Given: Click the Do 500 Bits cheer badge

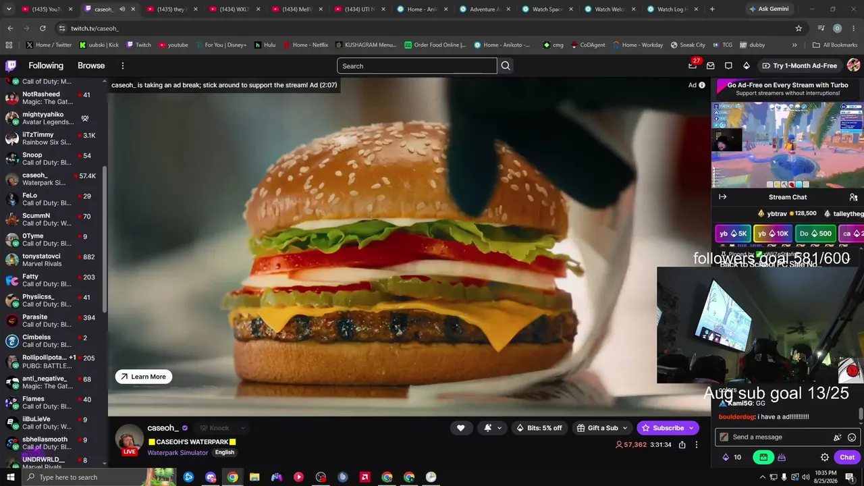Looking at the screenshot, I should [x=815, y=234].
